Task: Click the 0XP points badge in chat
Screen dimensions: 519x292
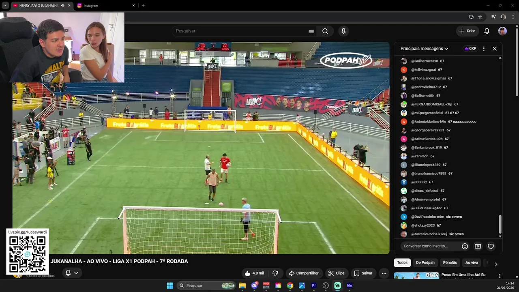Action: pyautogui.click(x=470, y=49)
